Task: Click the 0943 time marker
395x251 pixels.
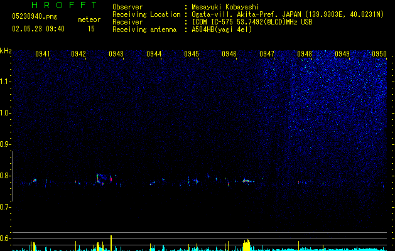Action: click(x=116, y=54)
